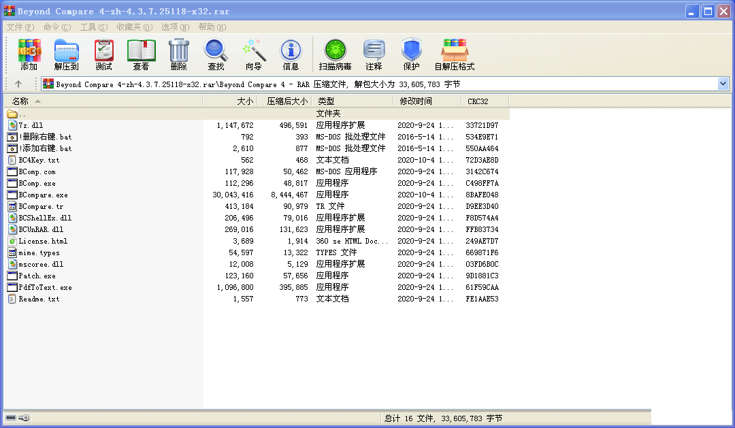This screenshot has width=735, height=428.
Task: Click the 注释 (Comment) toolbar icon
Action: click(374, 50)
